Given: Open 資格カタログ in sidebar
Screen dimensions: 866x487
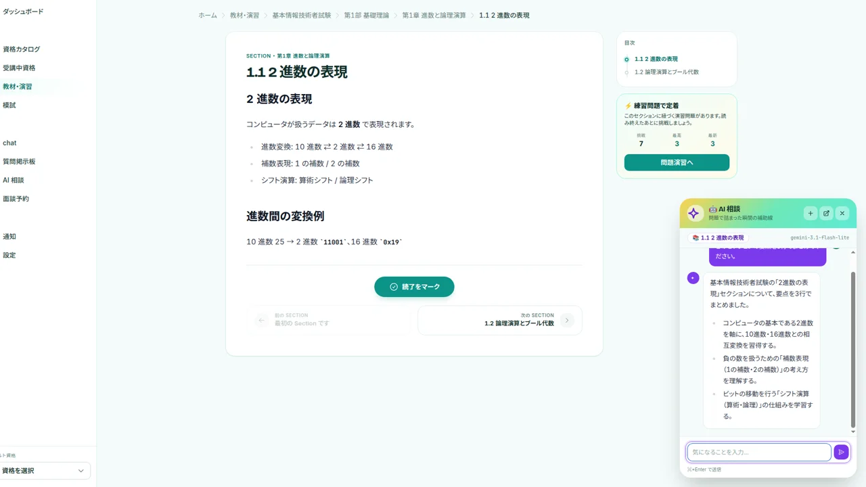Looking at the screenshot, I should pos(21,49).
